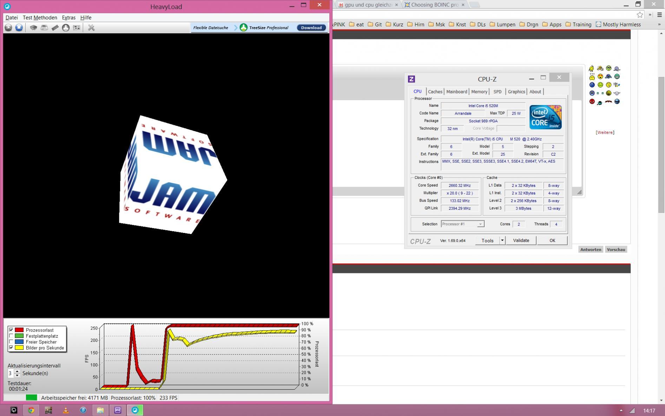Select the 'gpu und cpu gleichz' browser tab
The width and height of the screenshot is (665, 416).
tap(368, 5)
